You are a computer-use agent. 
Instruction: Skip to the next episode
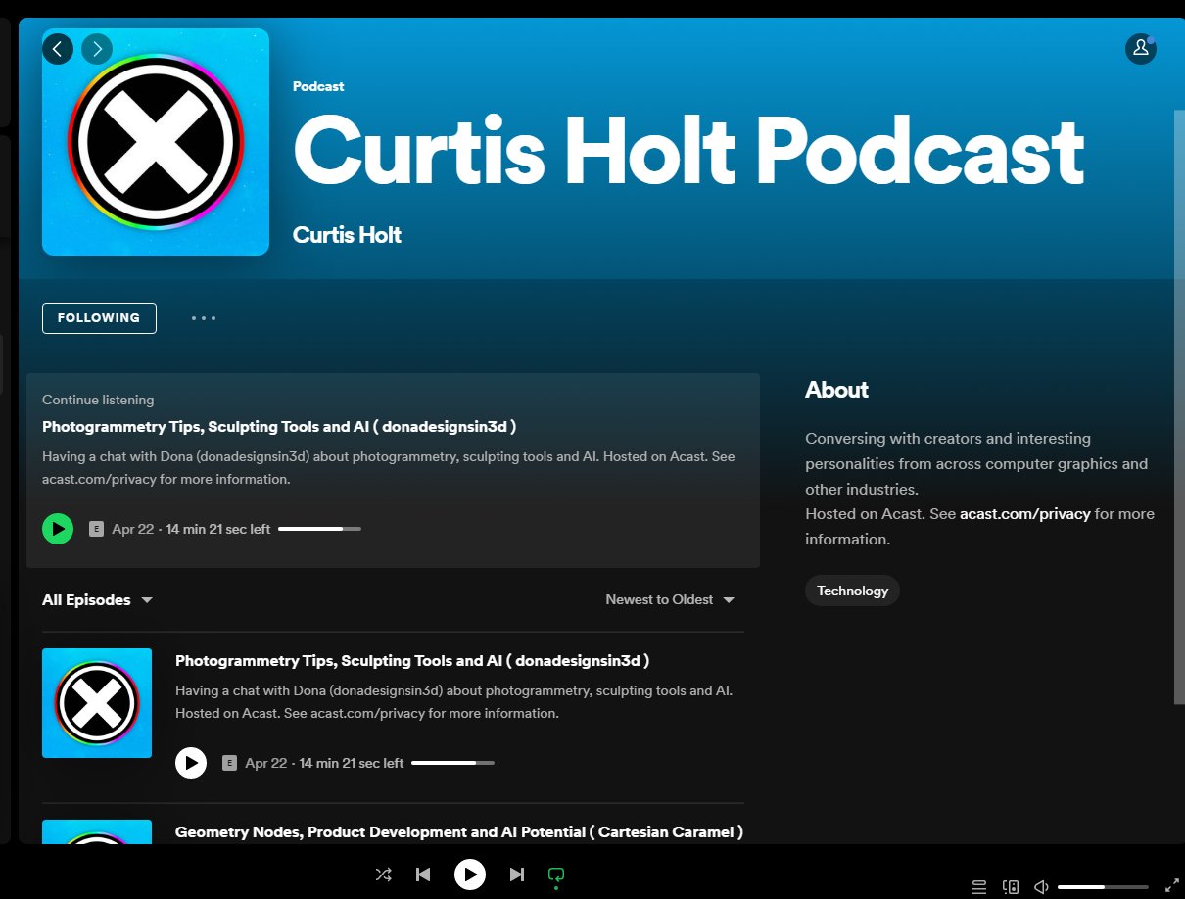coord(517,875)
